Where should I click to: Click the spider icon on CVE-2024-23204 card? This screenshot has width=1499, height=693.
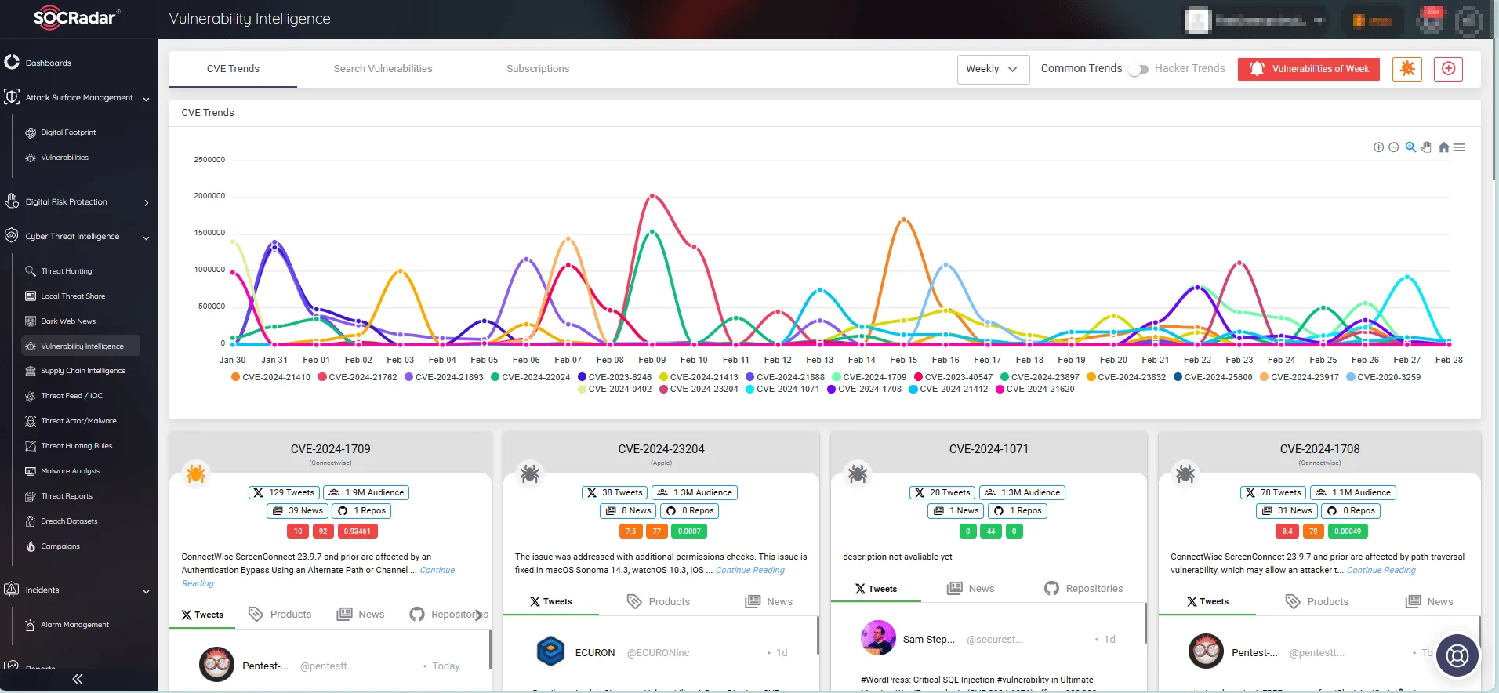(x=530, y=473)
